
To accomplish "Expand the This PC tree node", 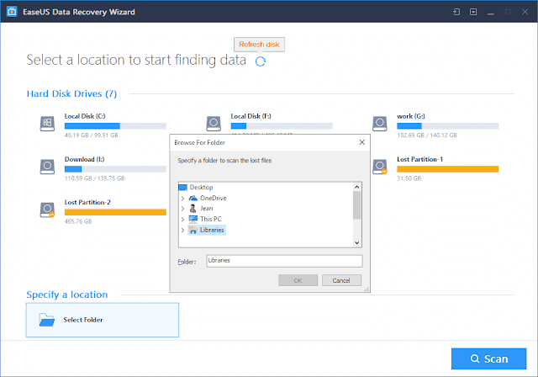I will [182, 219].
